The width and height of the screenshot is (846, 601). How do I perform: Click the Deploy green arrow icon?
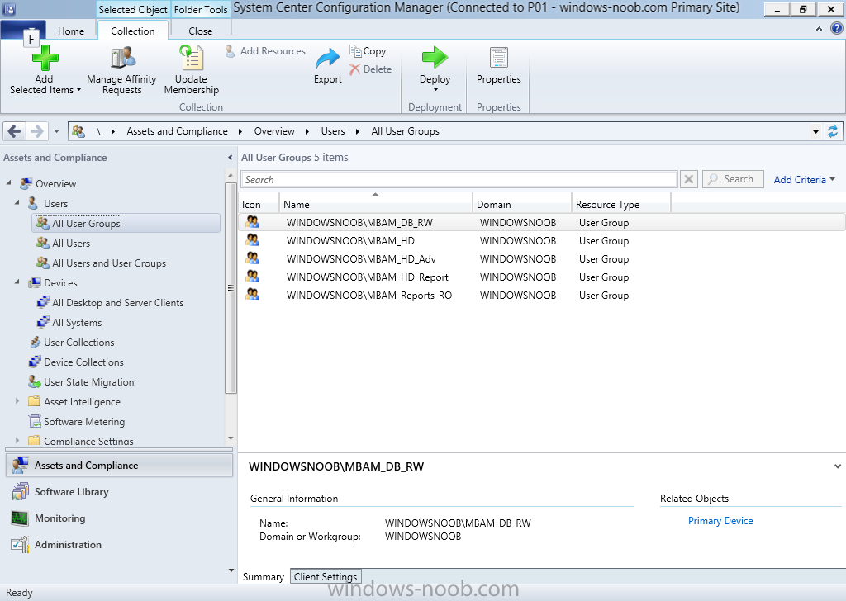[x=435, y=57]
